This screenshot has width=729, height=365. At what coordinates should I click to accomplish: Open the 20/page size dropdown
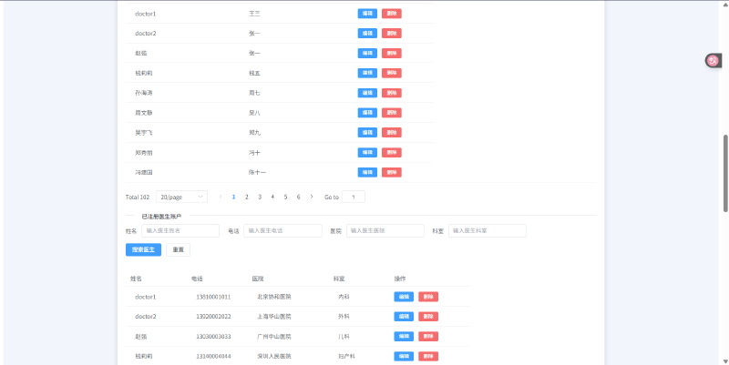[x=182, y=197]
